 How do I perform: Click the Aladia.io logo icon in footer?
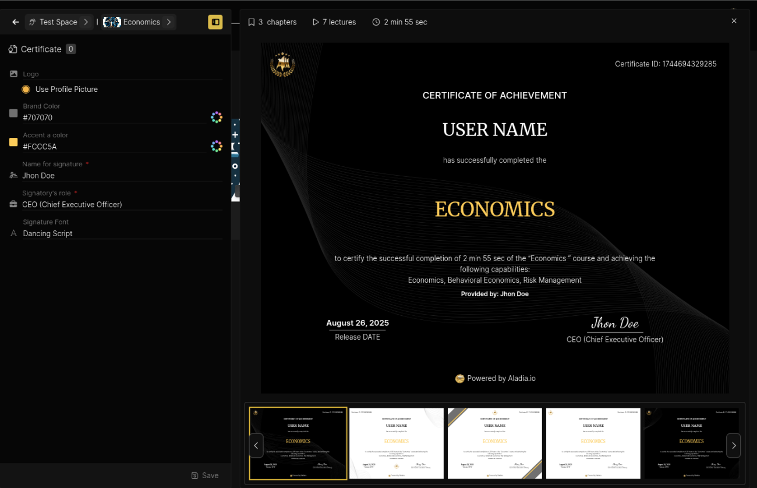pyautogui.click(x=459, y=378)
